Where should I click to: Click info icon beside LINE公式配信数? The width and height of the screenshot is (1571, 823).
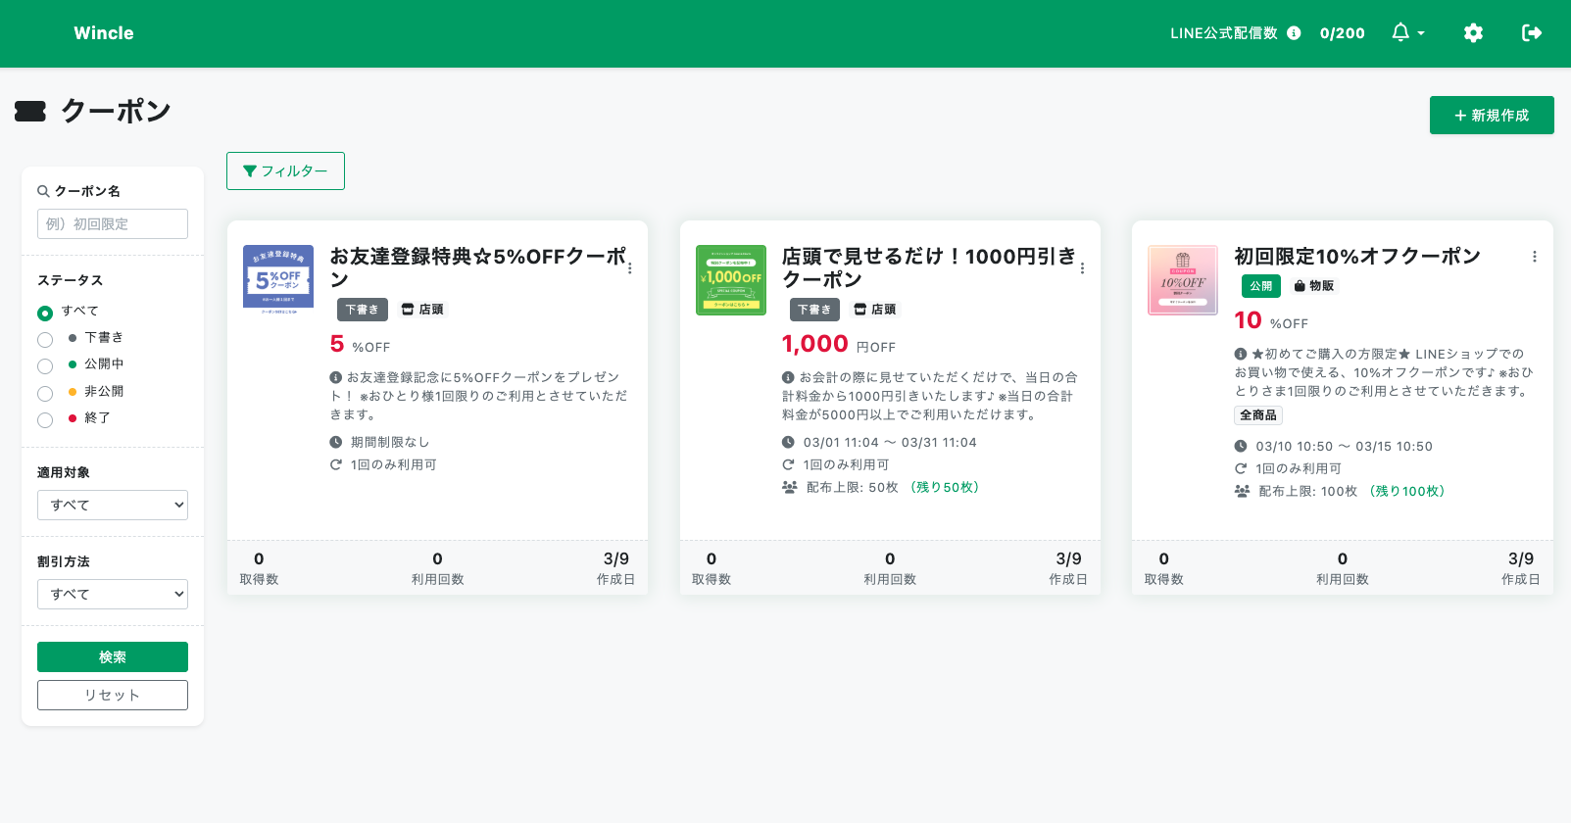1294,33
